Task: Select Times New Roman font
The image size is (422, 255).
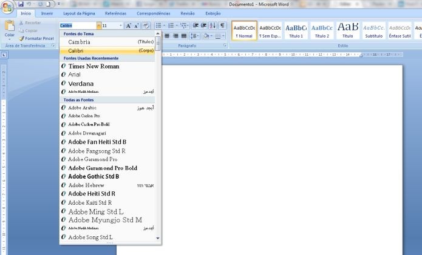Action: point(107,66)
